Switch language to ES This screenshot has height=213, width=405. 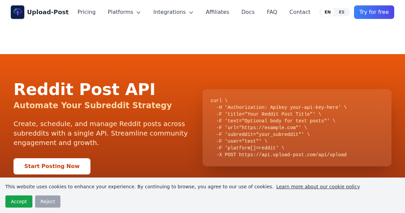click(342, 12)
